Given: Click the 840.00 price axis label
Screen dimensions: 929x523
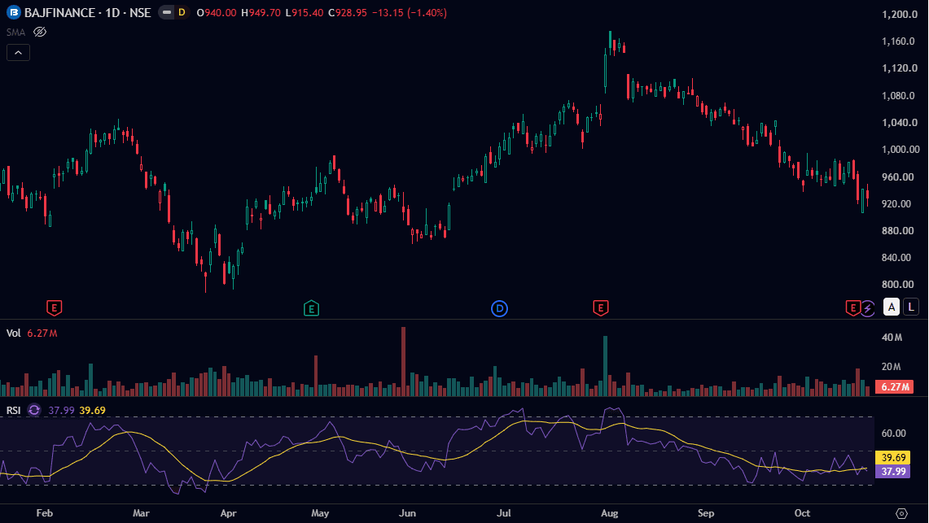Looking at the screenshot, I should 896,257.
